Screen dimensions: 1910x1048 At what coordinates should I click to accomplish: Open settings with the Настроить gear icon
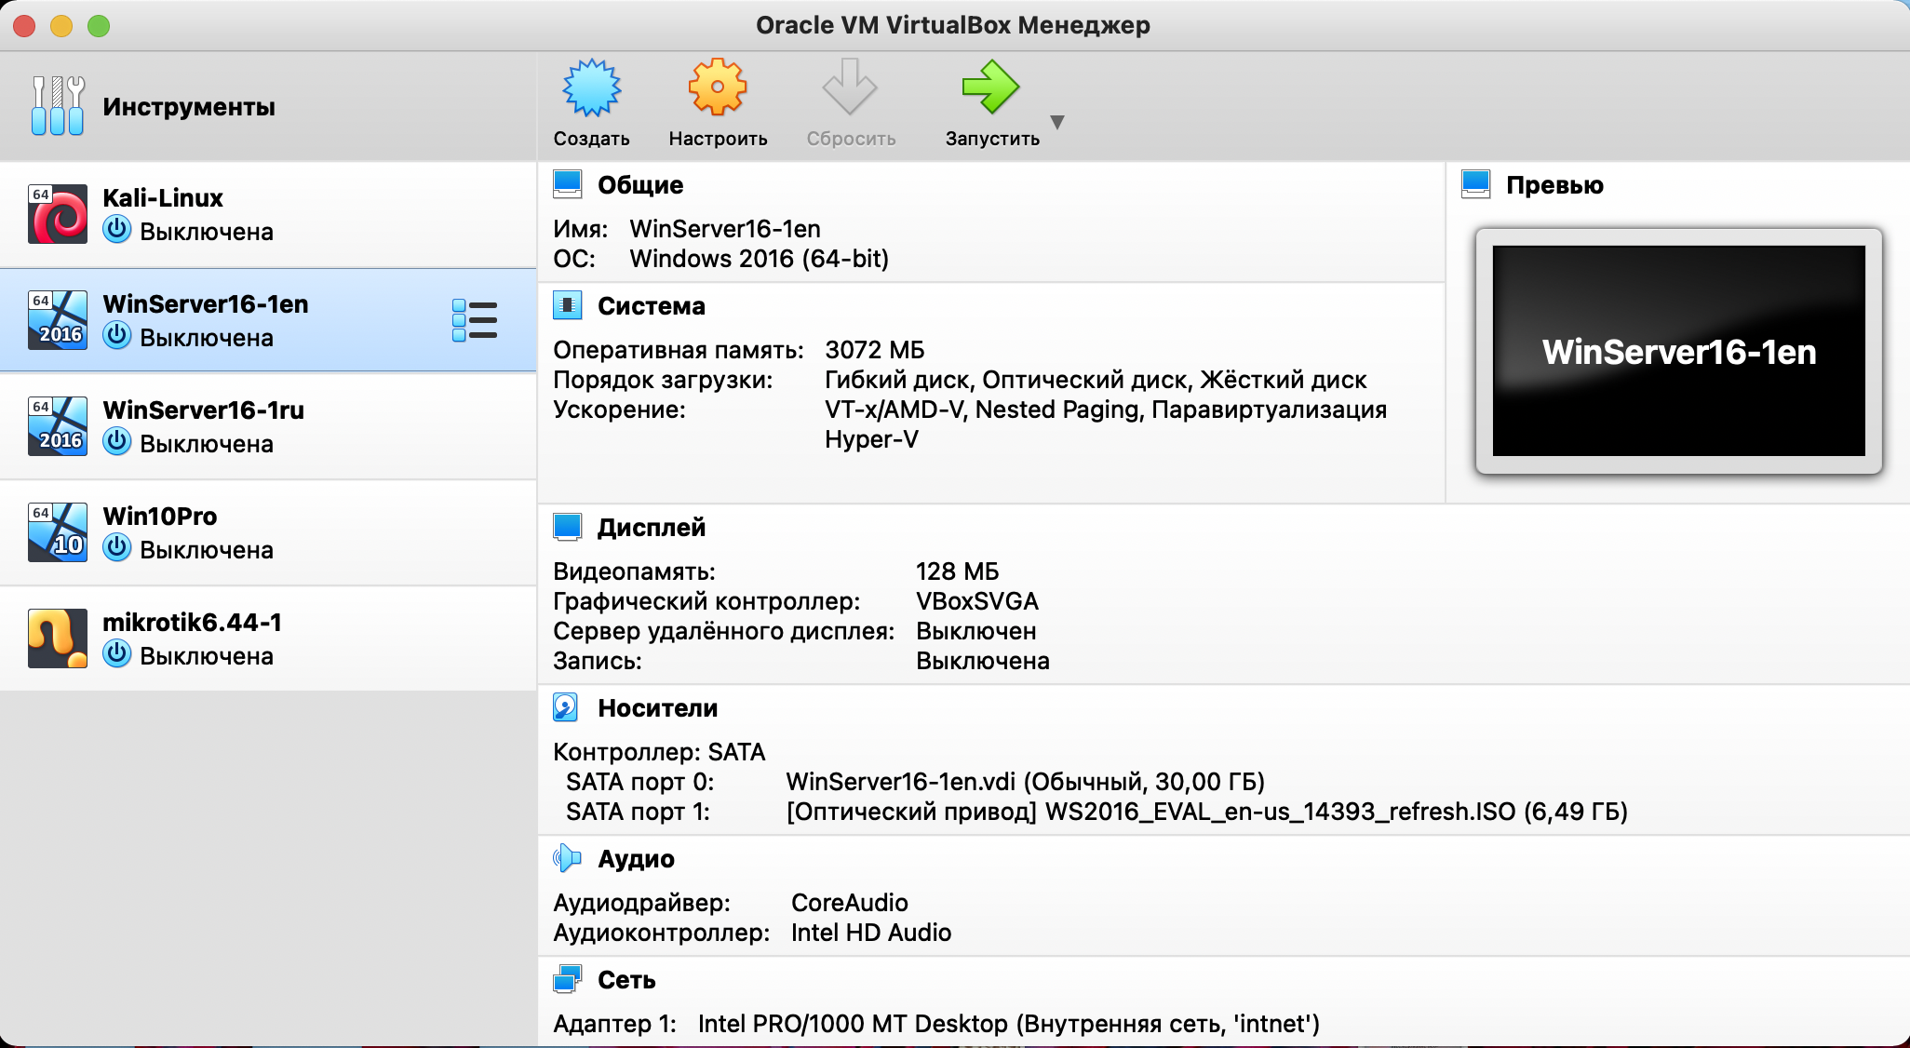718,87
